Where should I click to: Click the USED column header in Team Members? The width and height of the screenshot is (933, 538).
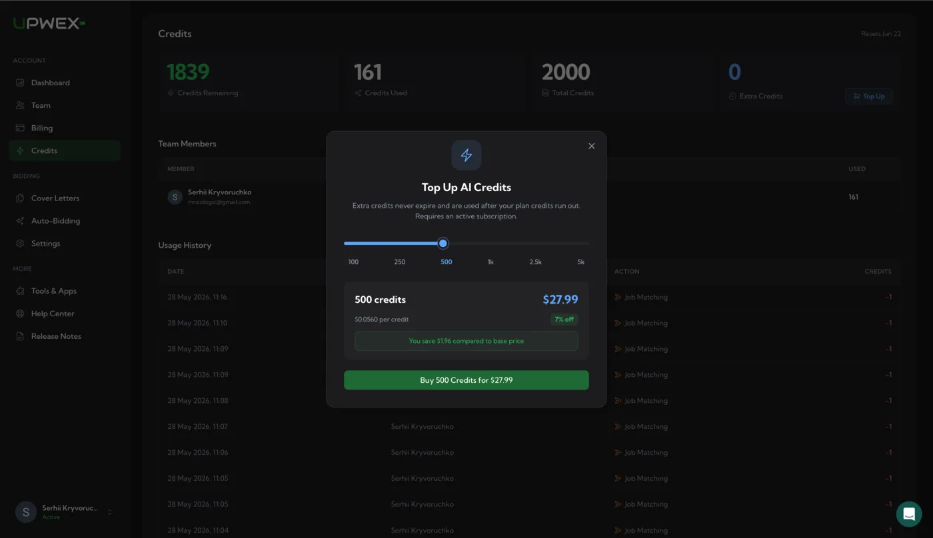point(857,169)
